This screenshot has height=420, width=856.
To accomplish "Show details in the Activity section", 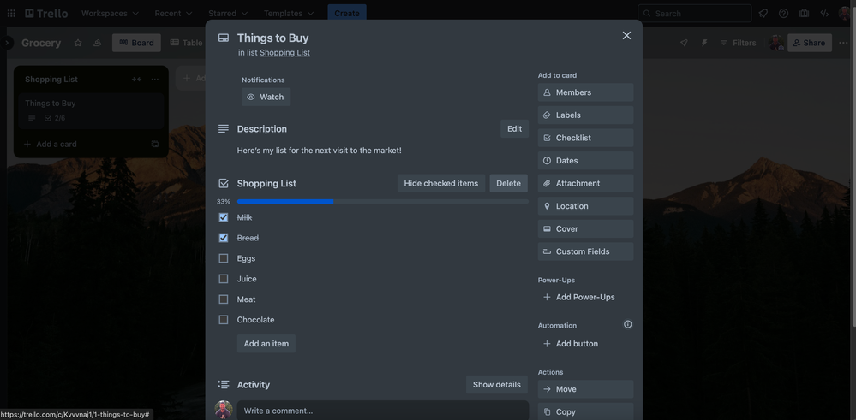I will click(497, 385).
